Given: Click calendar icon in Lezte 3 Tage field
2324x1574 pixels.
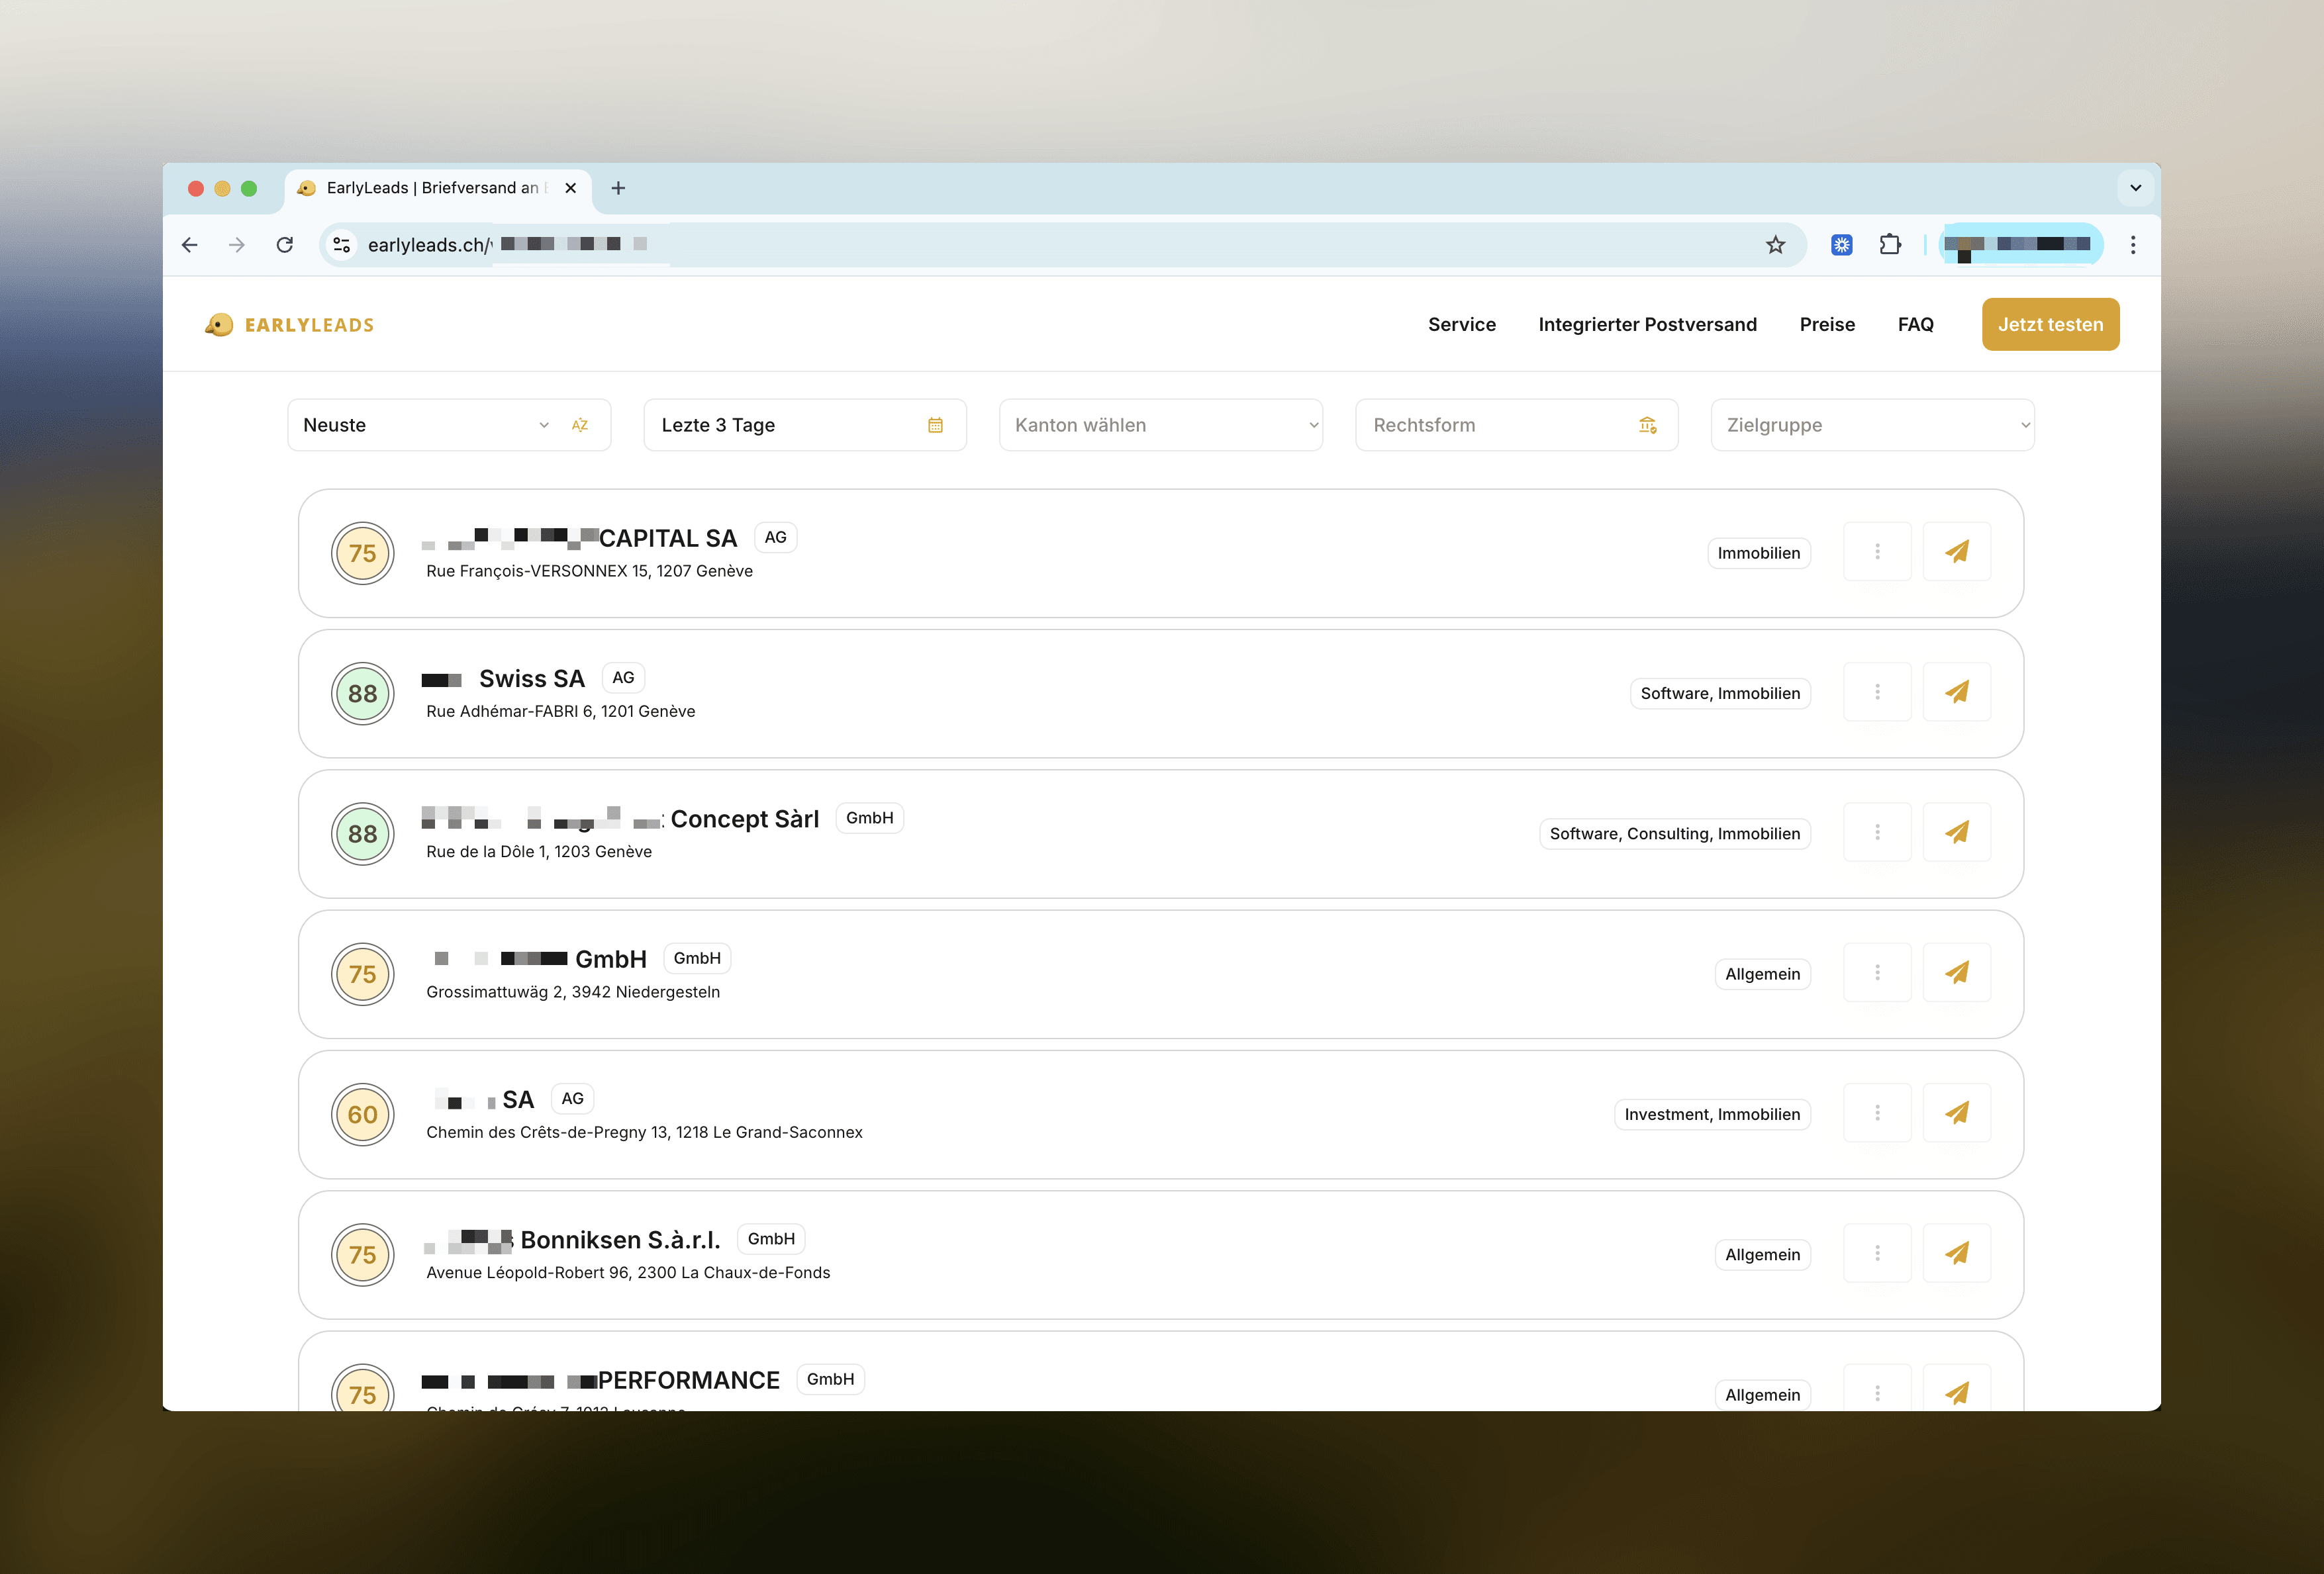Looking at the screenshot, I should 934,425.
